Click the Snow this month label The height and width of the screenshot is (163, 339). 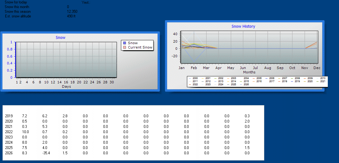(x=17, y=7)
